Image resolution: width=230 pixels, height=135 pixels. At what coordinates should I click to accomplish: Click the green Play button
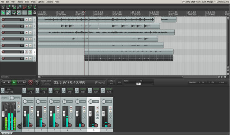pos(14,82)
